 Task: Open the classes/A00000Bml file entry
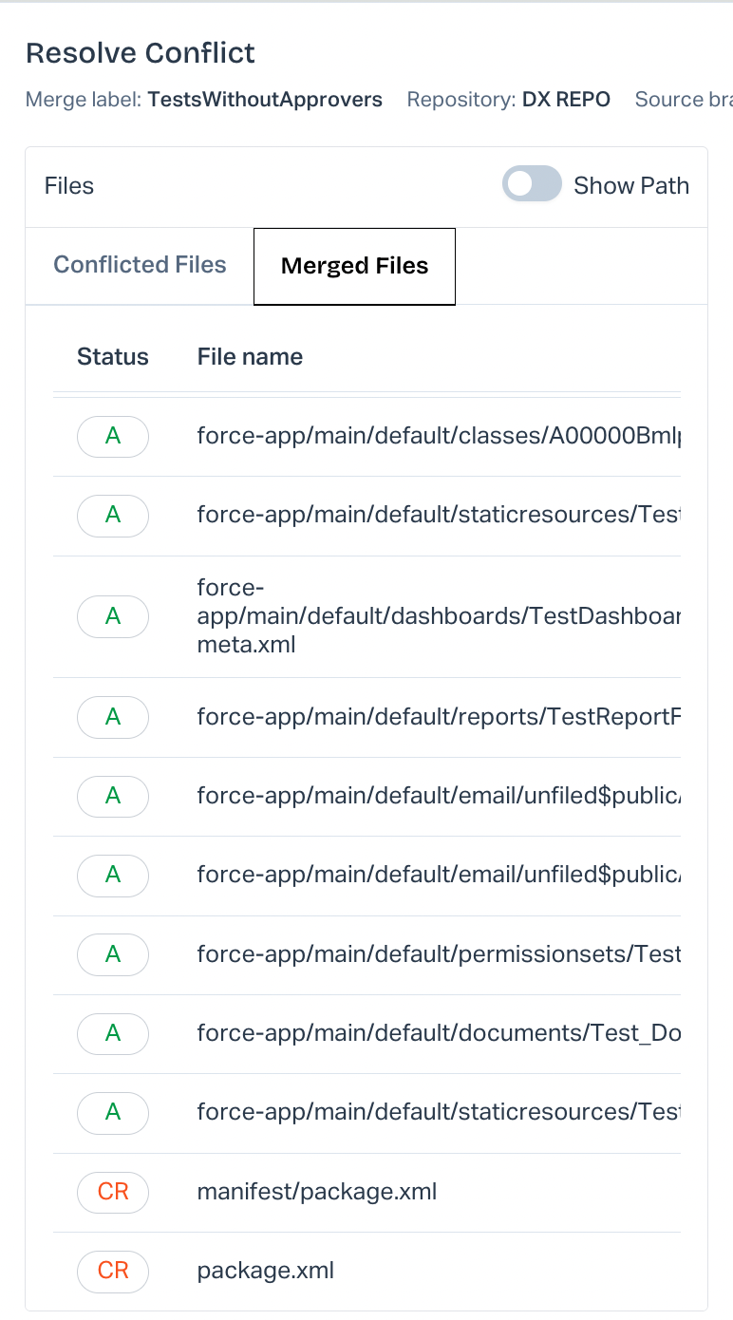[x=439, y=436]
